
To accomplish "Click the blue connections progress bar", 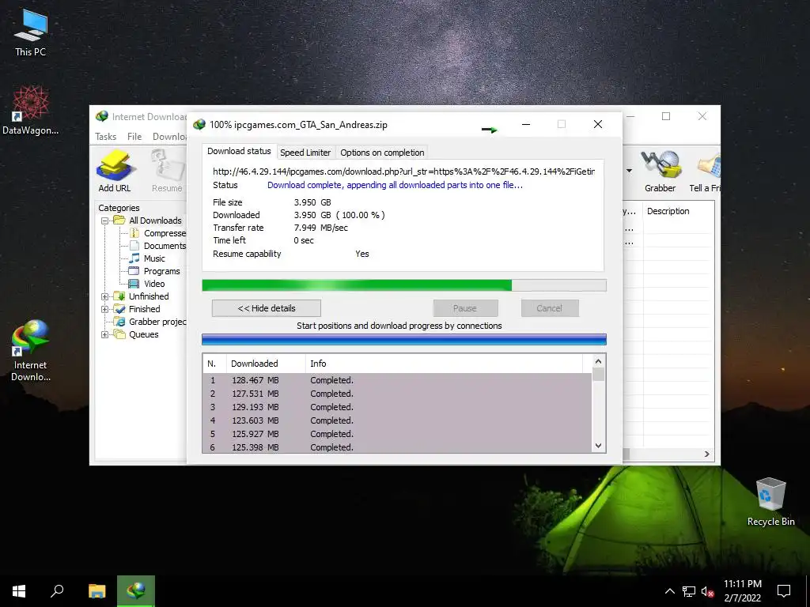I will [x=404, y=339].
